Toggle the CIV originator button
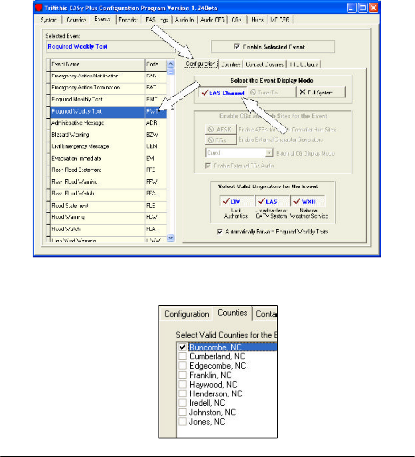The height and width of the screenshot is (457, 415). tap(237, 201)
